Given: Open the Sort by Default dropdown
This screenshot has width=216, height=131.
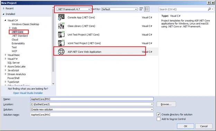Looking at the screenshot, I should click(x=119, y=9).
